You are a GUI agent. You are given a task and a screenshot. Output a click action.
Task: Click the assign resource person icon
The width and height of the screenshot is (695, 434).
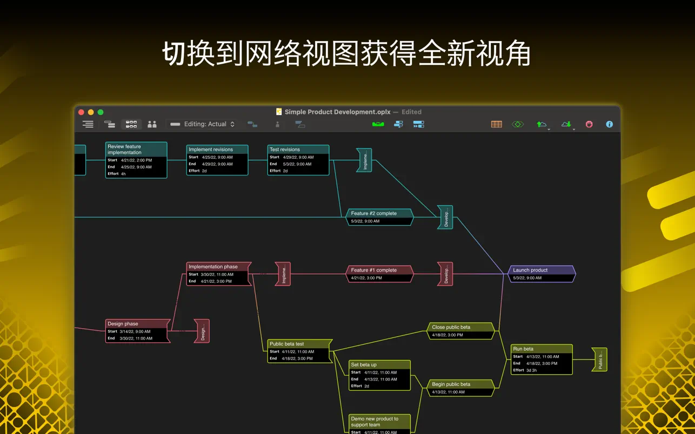click(x=277, y=124)
